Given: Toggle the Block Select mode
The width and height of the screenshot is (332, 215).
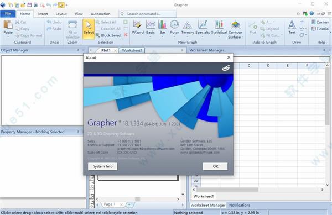Looking at the screenshot, I should tap(109, 35).
